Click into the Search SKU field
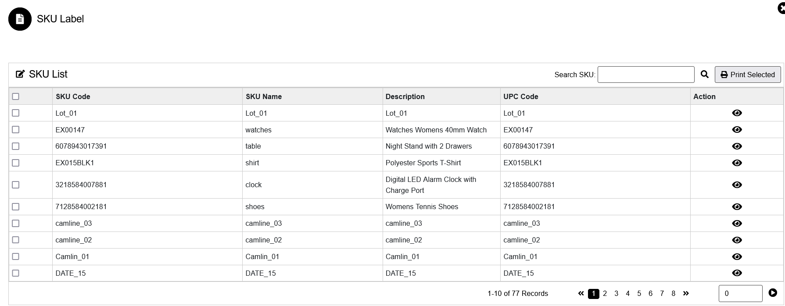 pyautogui.click(x=645, y=75)
